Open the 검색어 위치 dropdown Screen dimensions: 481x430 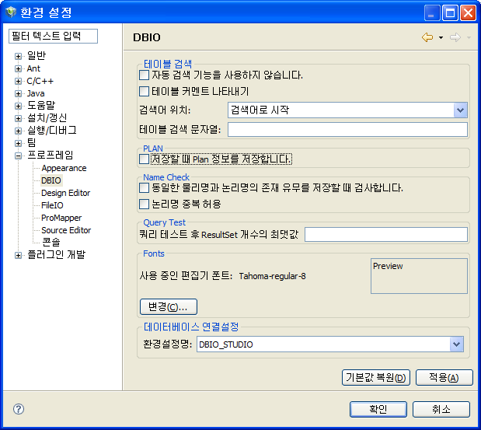tap(459, 110)
